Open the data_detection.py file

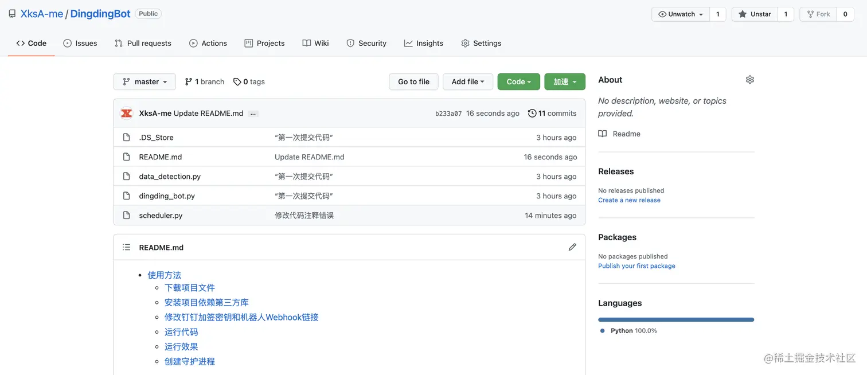(x=170, y=177)
